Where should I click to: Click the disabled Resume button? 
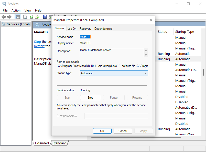(x=137, y=98)
